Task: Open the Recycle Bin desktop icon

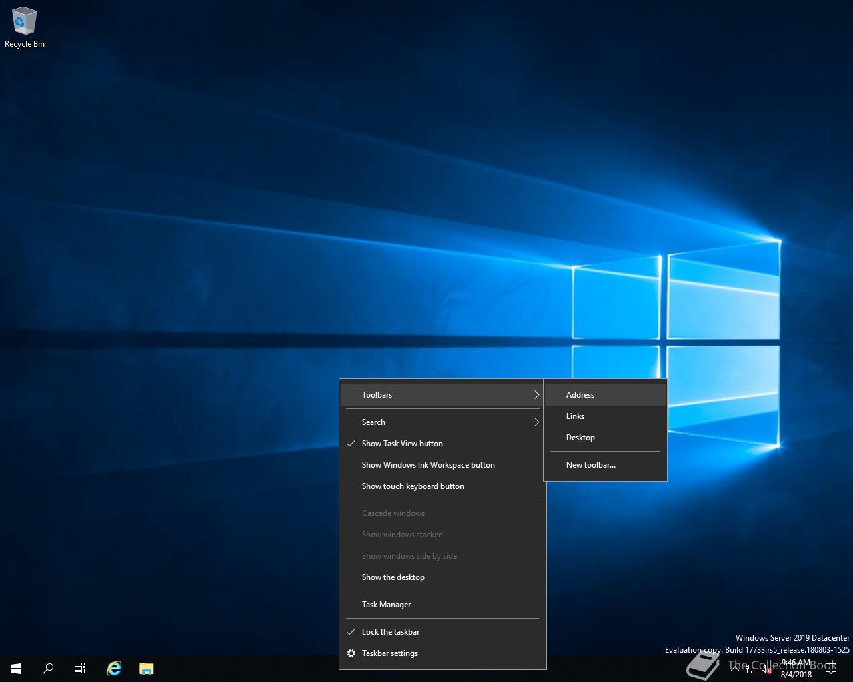Action: 25,27
